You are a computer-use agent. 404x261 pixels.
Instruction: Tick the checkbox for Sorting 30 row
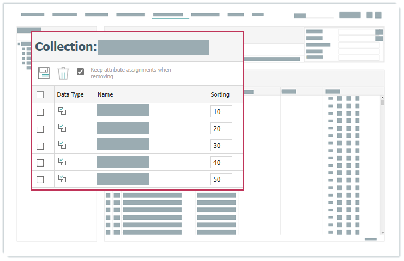40,146
